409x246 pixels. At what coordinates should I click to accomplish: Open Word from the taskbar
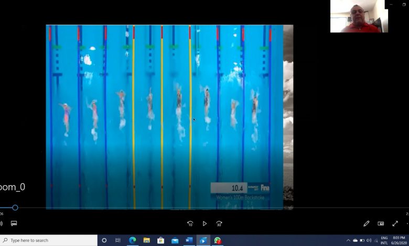pyautogui.click(x=189, y=240)
